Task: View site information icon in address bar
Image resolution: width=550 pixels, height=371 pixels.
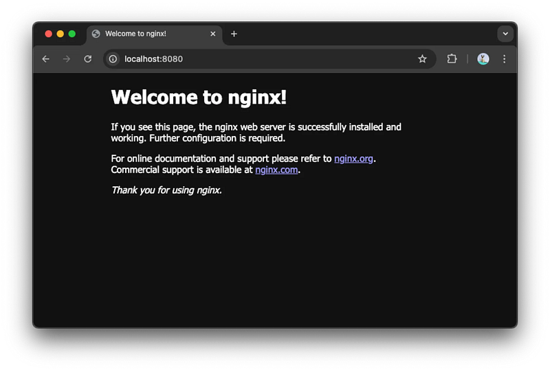Action: [113, 59]
